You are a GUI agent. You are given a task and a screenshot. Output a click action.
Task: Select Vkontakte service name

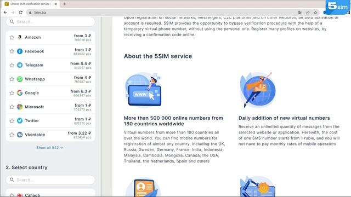click(35, 135)
